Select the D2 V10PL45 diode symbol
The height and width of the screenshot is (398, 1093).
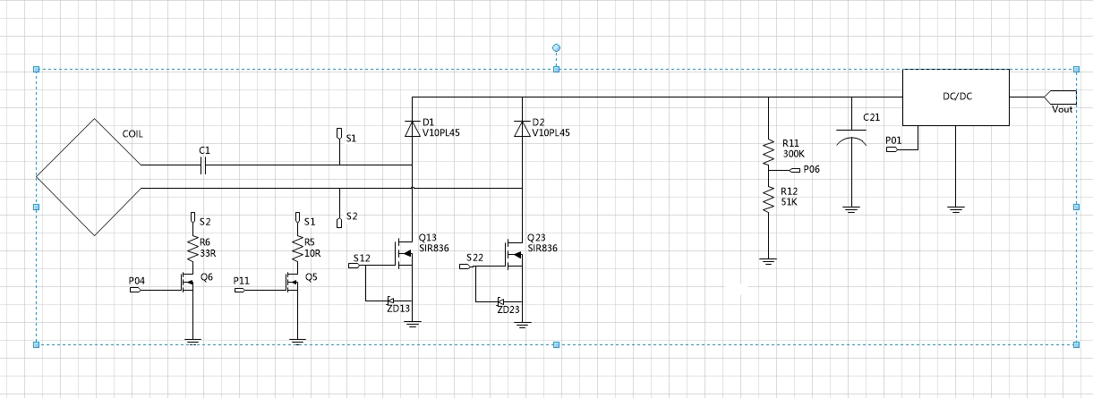pos(522,128)
